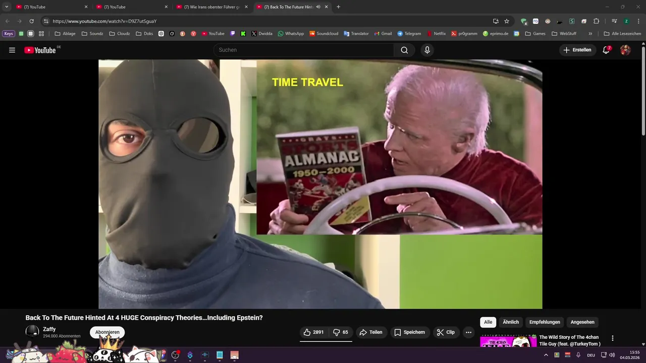Show hidden bookmarks with the double chevron
This screenshot has width=646, height=363.
590,34
